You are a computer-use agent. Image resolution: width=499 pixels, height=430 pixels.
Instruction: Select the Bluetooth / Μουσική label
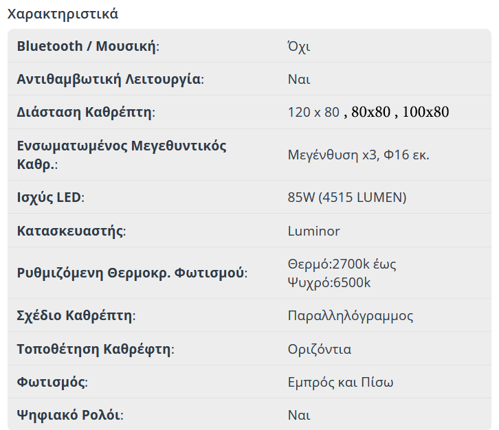(x=88, y=47)
